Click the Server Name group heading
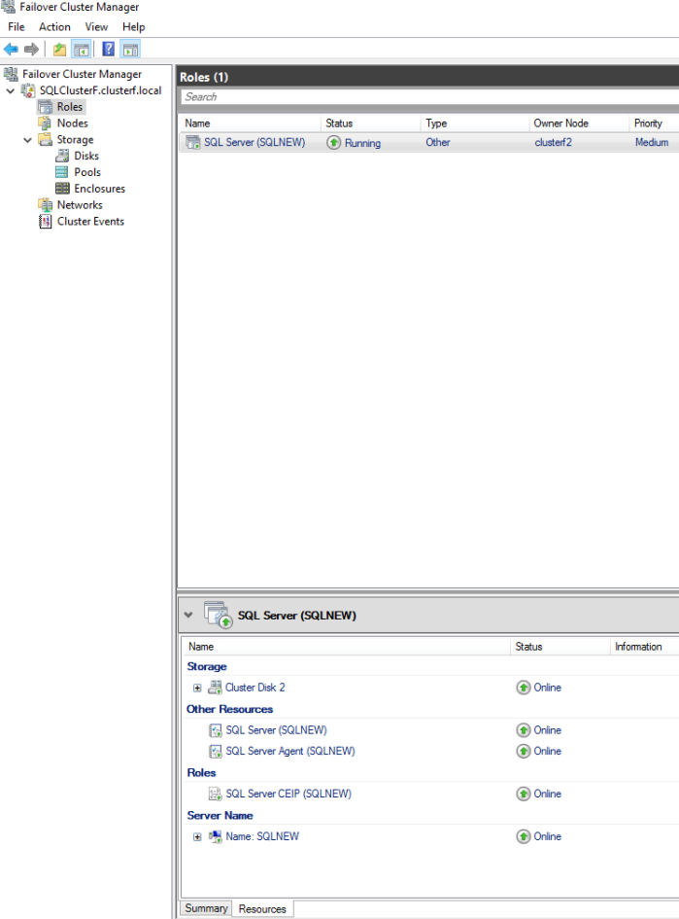 221,815
